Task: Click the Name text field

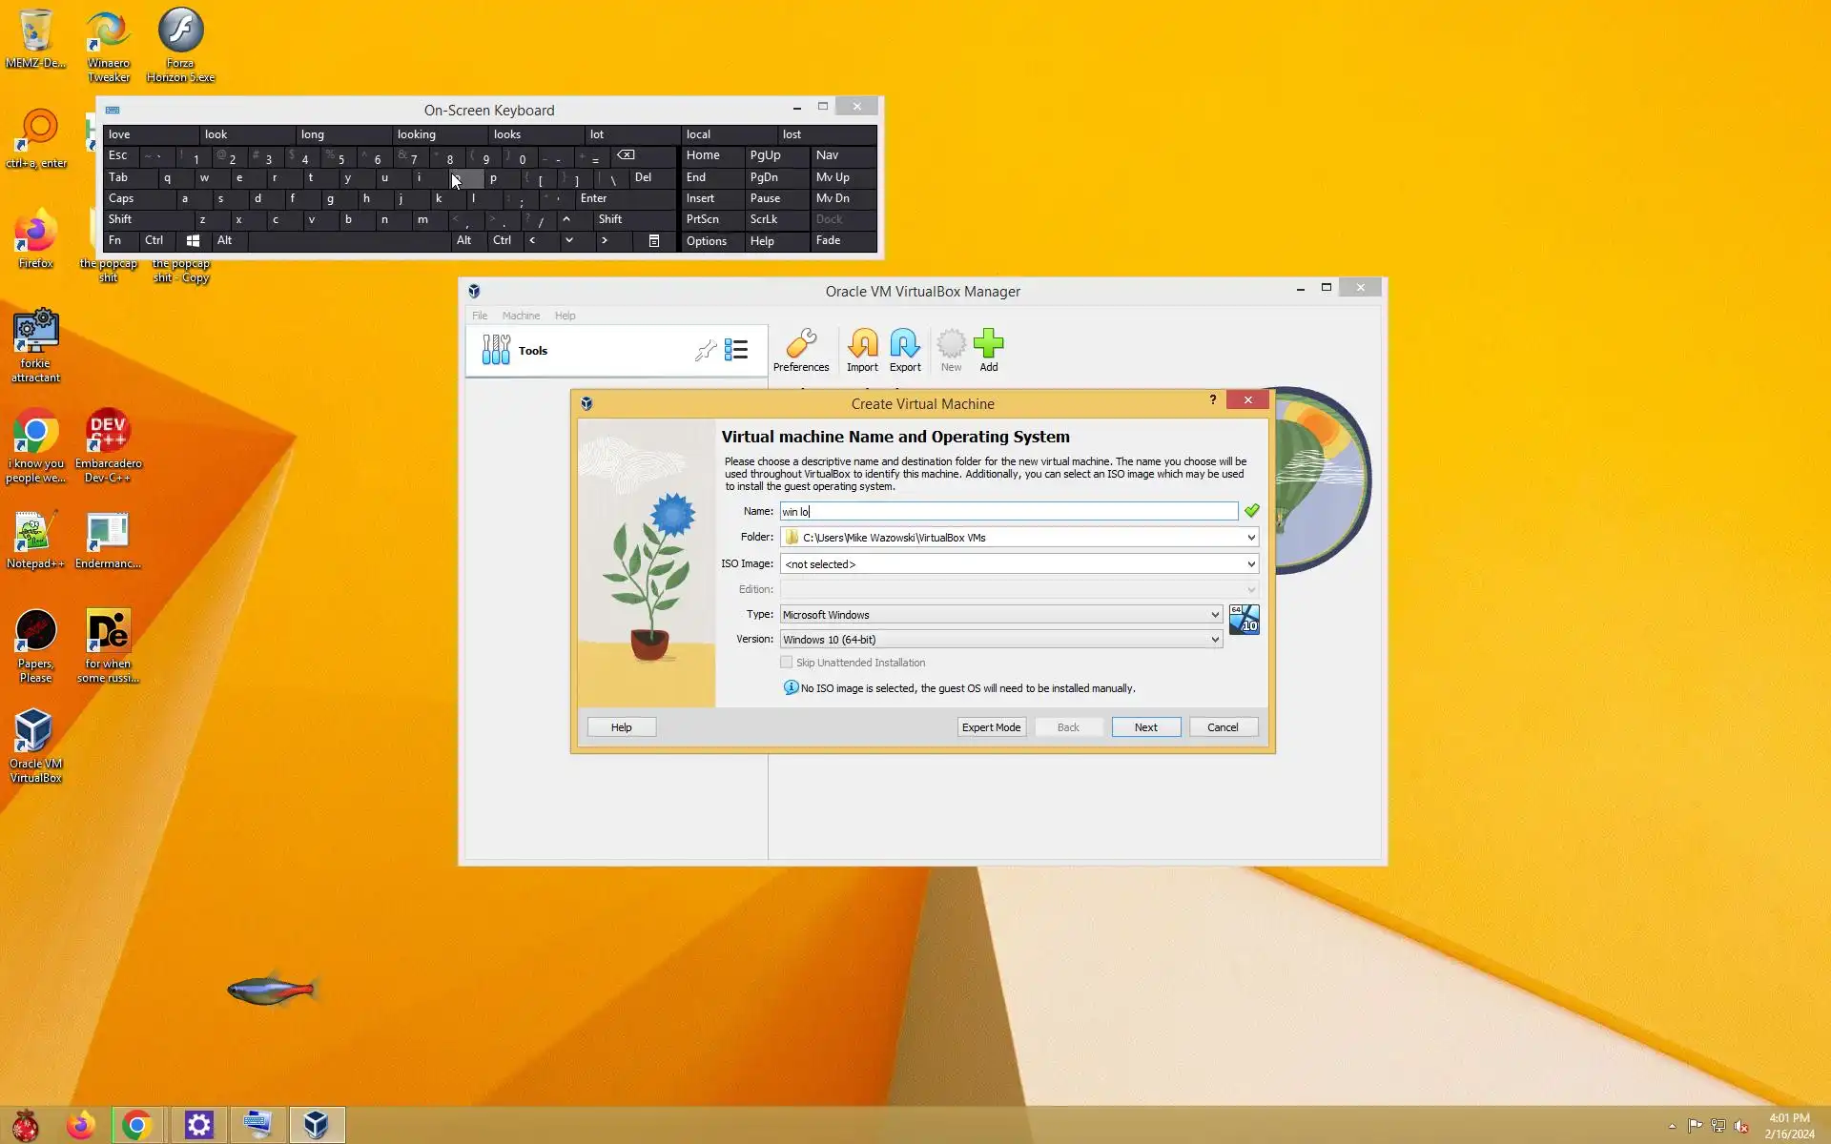Action: point(1008,512)
